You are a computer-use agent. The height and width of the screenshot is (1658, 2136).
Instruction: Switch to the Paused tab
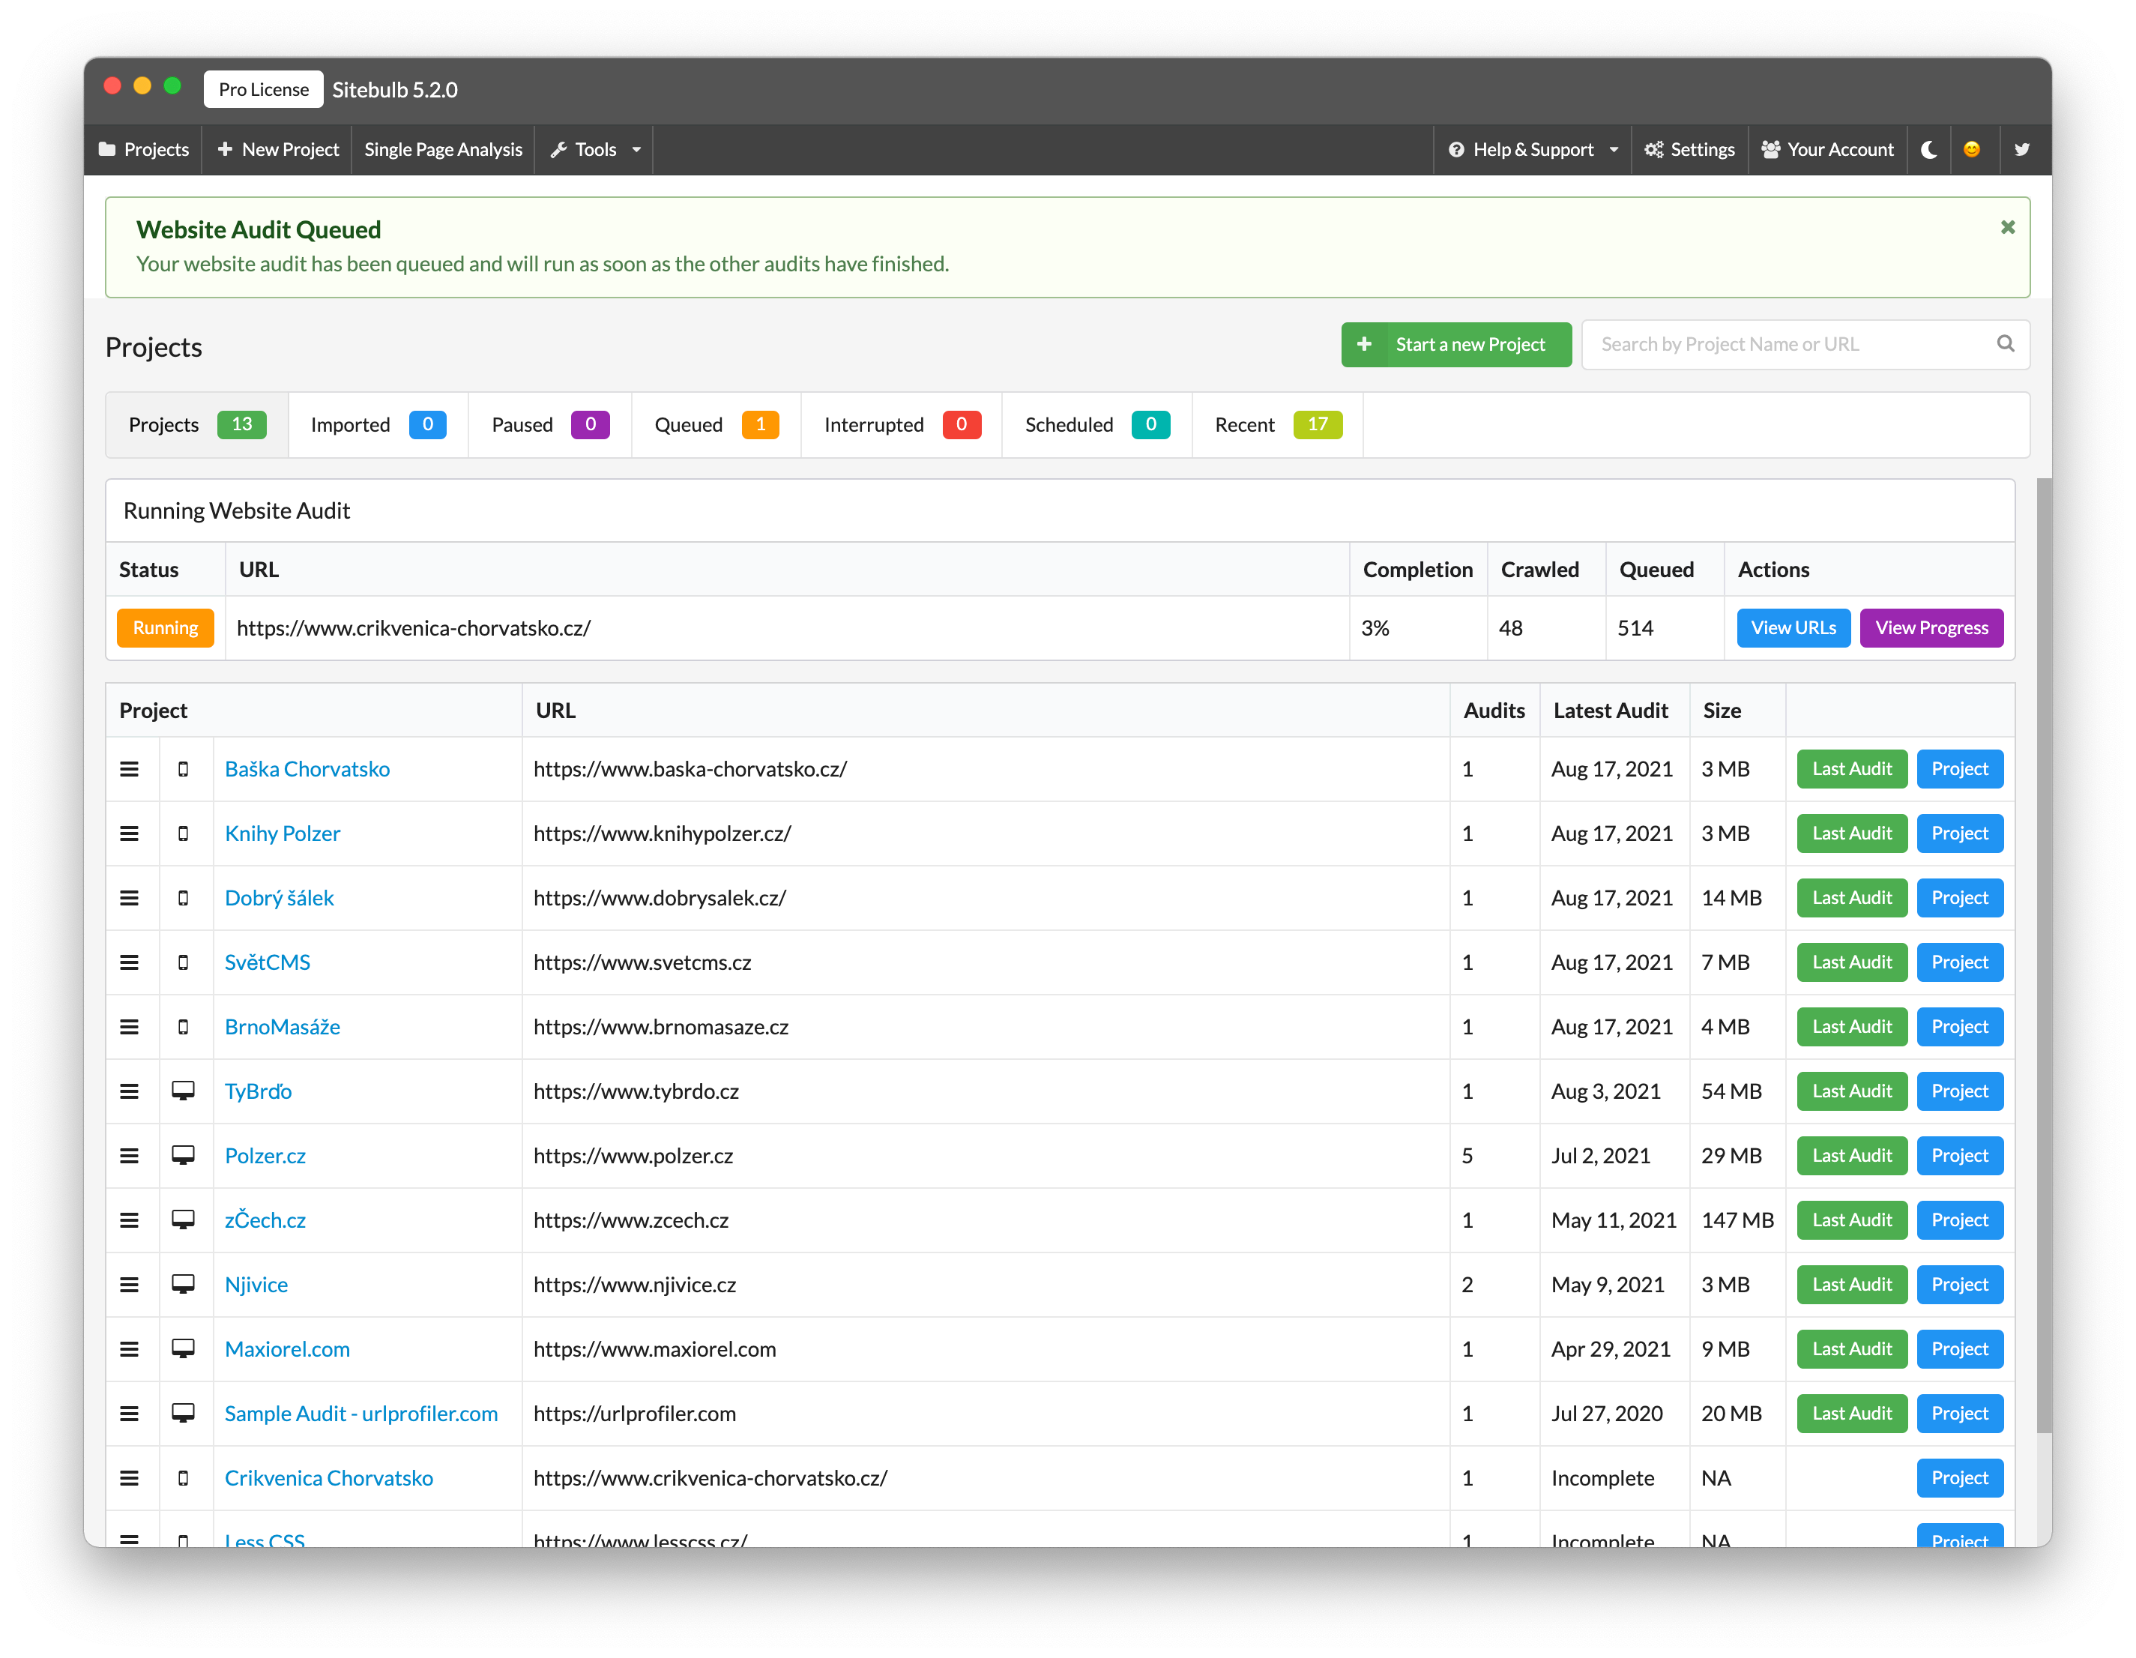[551, 424]
